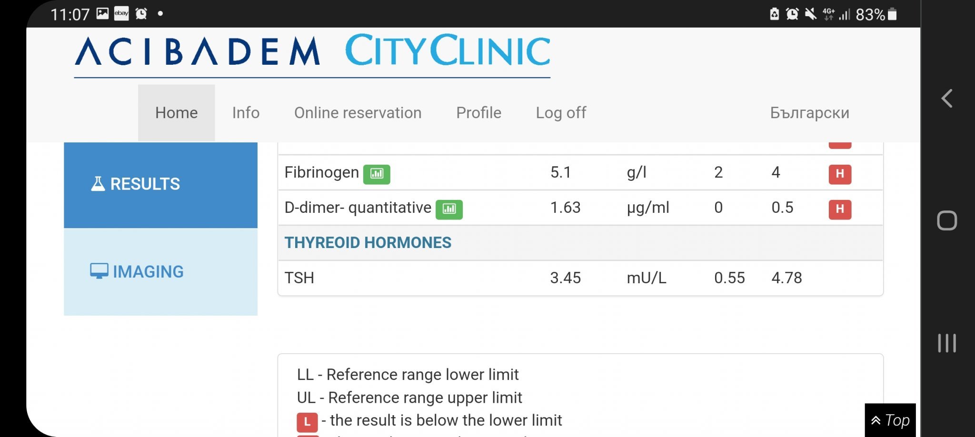This screenshot has height=437, width=975.
Task: Open Fibrinogen chart history icon
Action: (377, 174)
